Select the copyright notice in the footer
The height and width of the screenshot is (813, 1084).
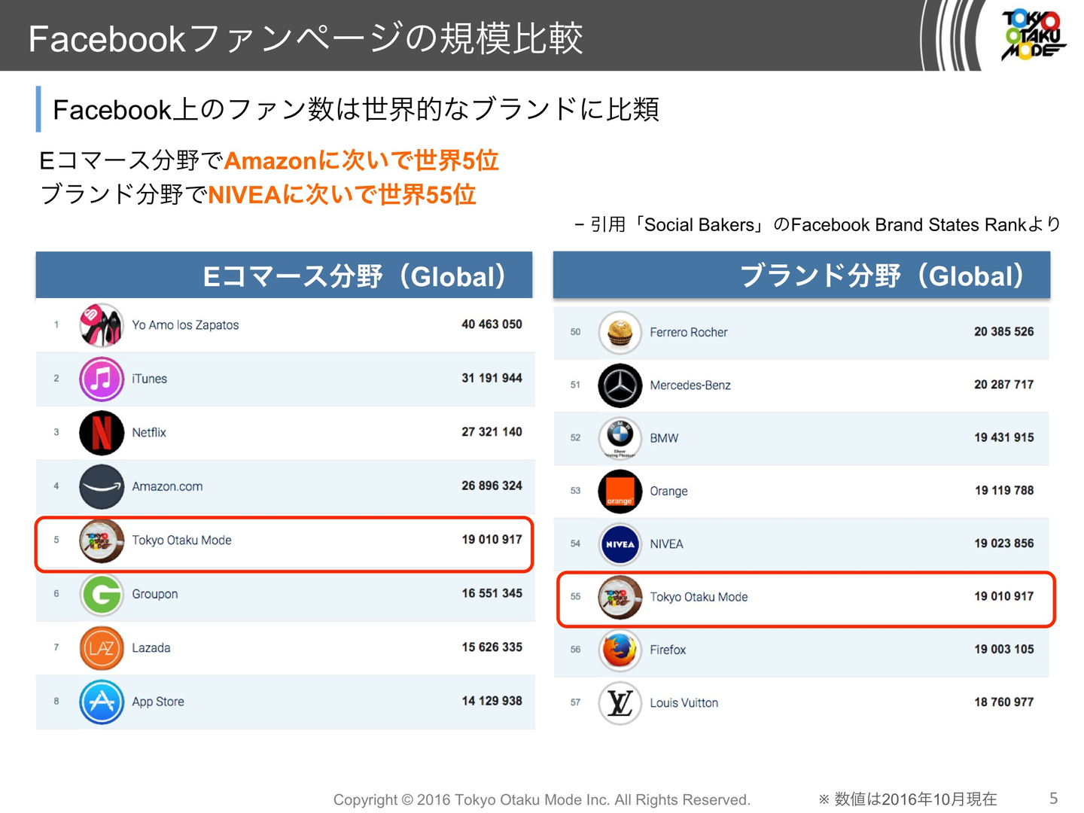[x=542, y=799]
